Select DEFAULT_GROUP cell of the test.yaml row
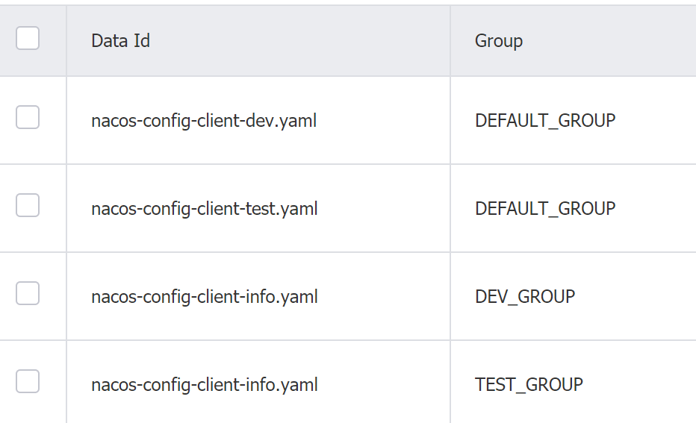Viewport: 696px width, 423px height. click(545, 209)
